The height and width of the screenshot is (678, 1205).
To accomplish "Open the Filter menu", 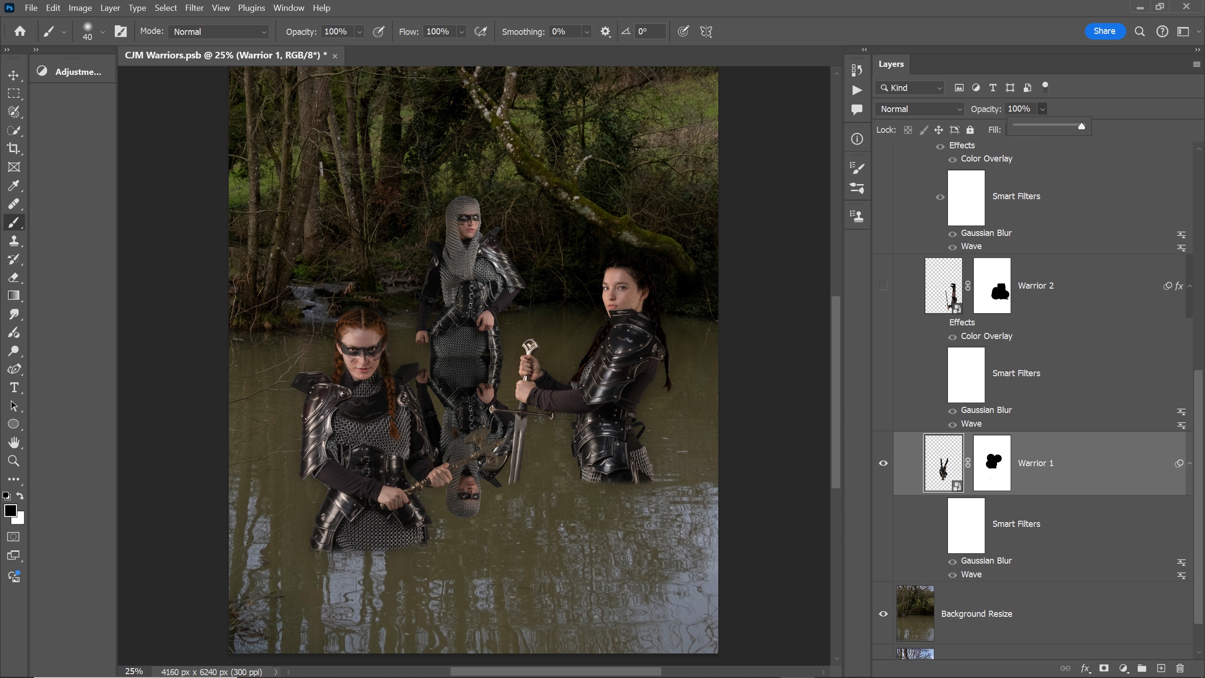I will 194,8.
